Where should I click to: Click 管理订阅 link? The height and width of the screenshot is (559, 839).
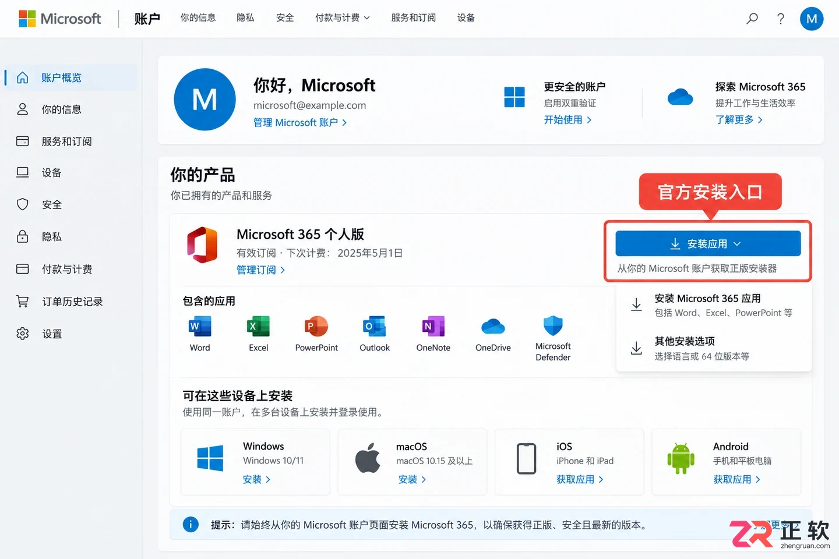point(260,270)
